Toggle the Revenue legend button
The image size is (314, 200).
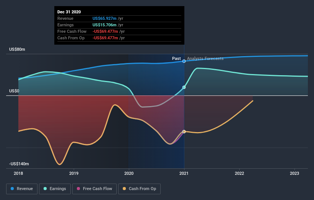click(22, 189)
